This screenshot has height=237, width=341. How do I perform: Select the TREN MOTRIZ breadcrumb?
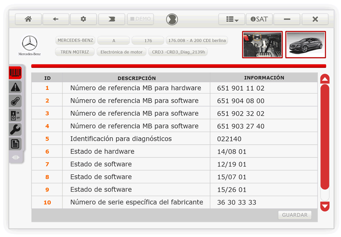pos(75,52)
